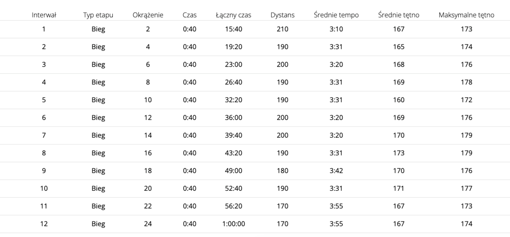
Task: Select lap number 24 cell
Action: click(148, 223)
